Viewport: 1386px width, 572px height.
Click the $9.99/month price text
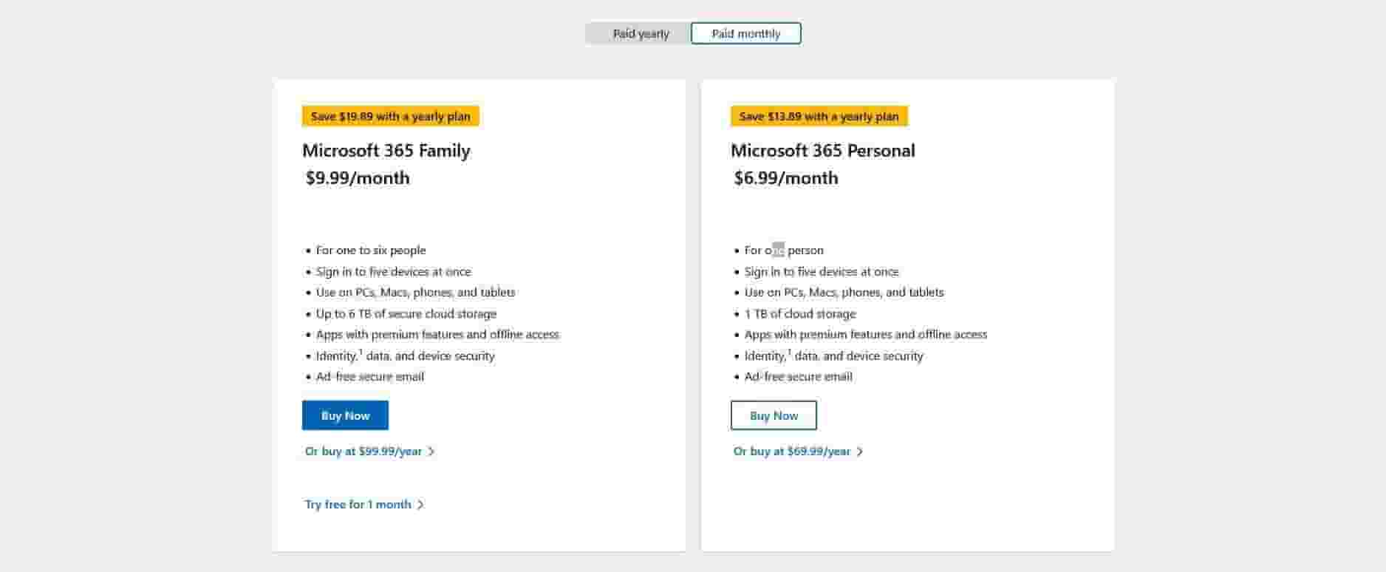[x=356, y=178]
